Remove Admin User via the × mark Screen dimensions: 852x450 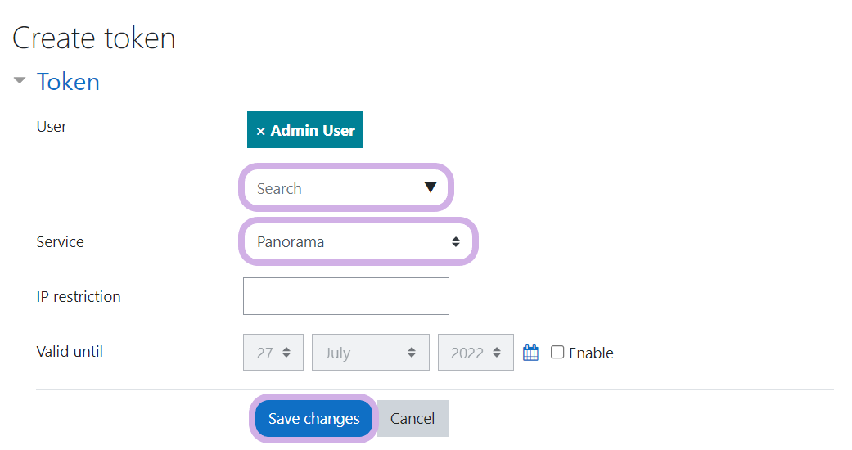pyautogui.click(x=260, y=131)
